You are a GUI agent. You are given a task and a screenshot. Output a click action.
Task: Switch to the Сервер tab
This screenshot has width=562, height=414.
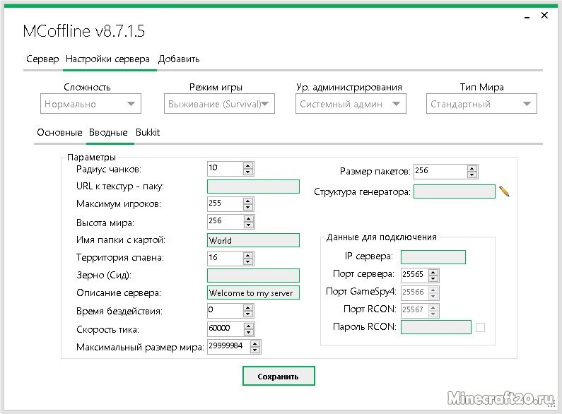pyautogui.click(x=42, y=59)
